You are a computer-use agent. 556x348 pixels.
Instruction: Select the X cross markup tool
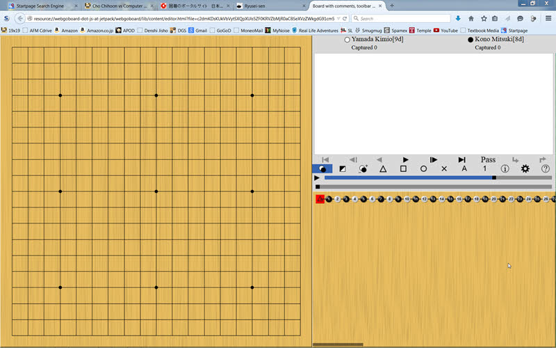(x=444, y=168)
